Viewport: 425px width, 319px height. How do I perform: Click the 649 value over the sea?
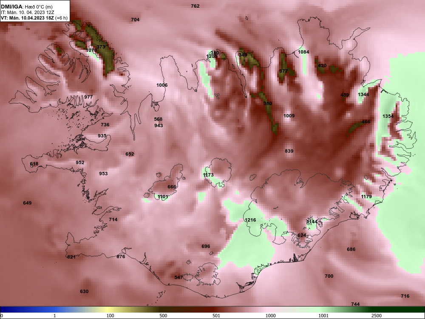[x=27, y=203]
